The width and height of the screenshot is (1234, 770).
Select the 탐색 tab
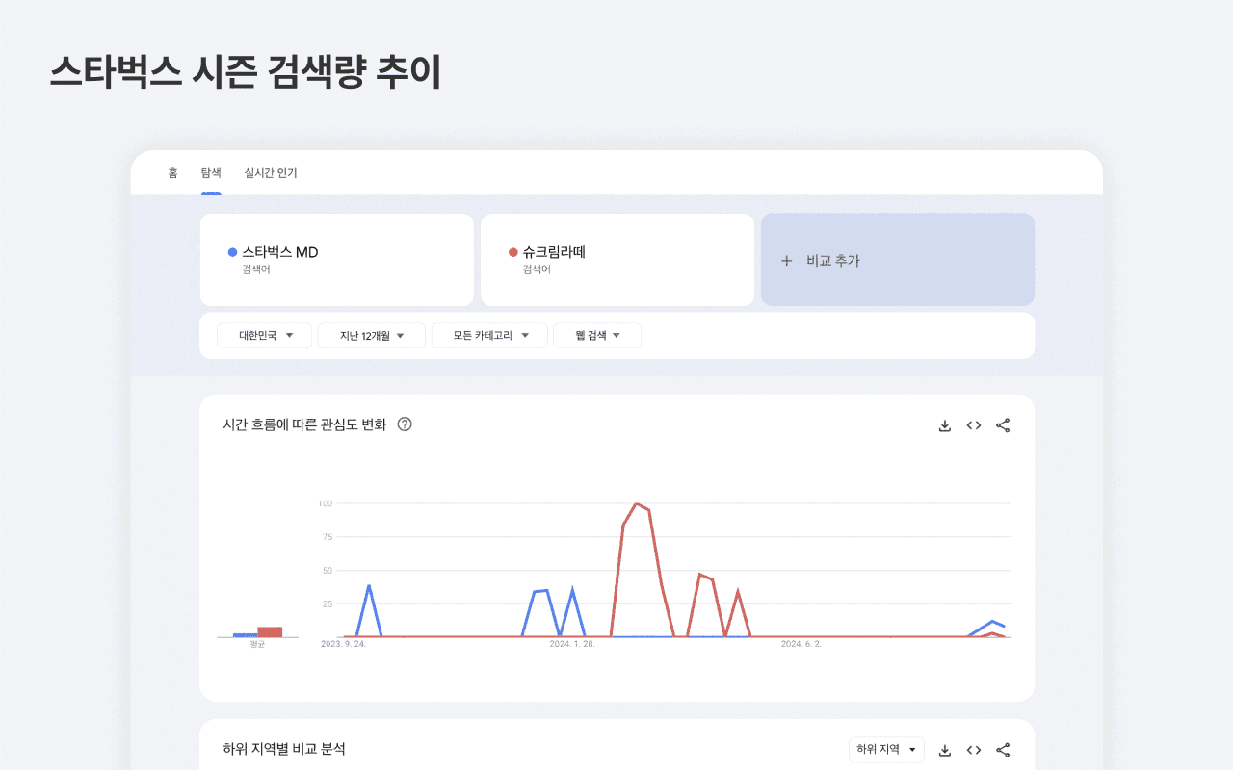211,173
